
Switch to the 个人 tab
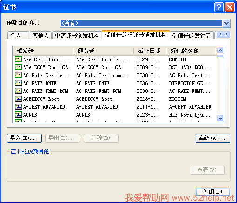18,35
